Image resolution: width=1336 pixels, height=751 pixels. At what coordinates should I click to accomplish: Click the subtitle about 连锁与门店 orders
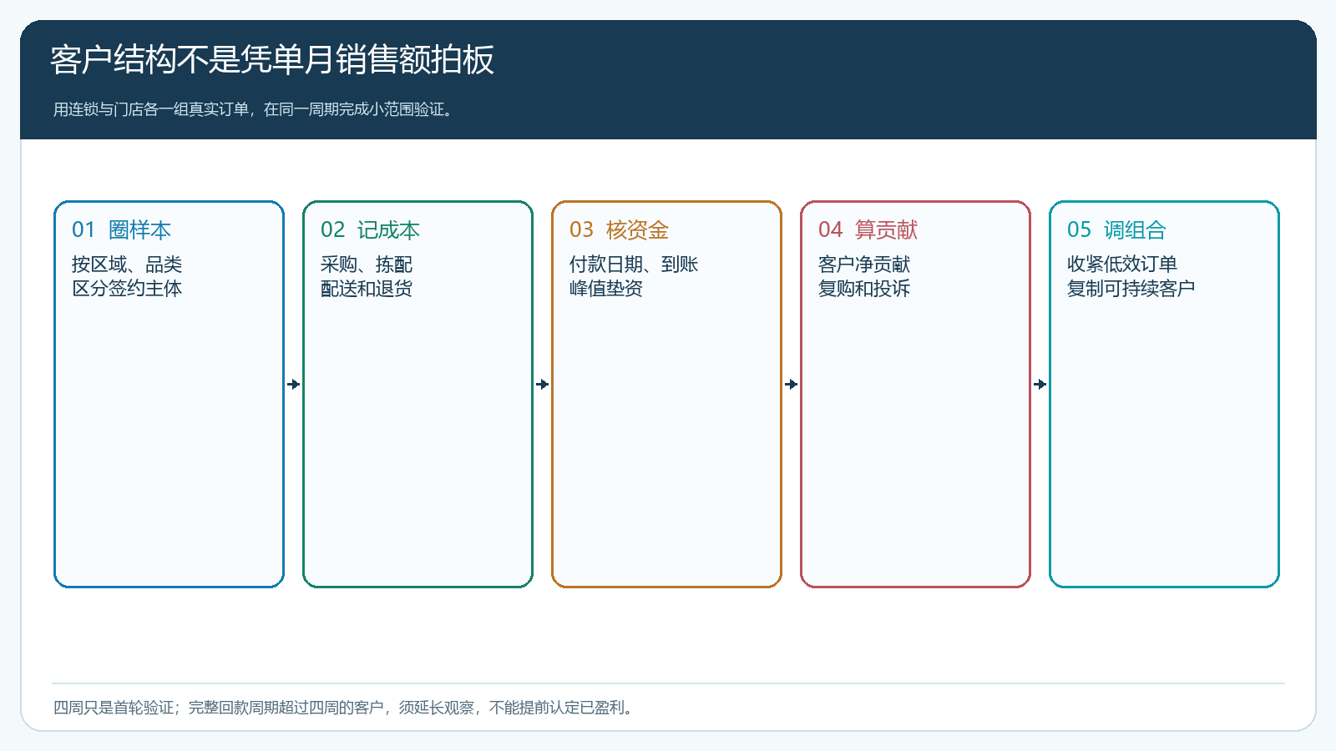(254, 109)
